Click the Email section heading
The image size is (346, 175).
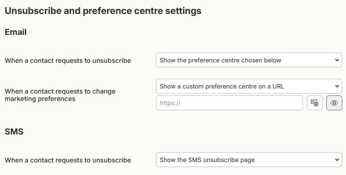pyautogui.click(x=16, y=32)
